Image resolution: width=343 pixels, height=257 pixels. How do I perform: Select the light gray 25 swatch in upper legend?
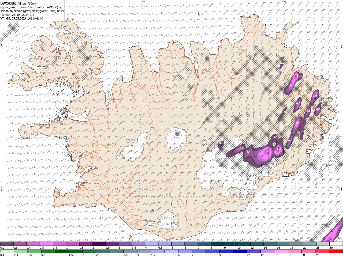[323, 244]
